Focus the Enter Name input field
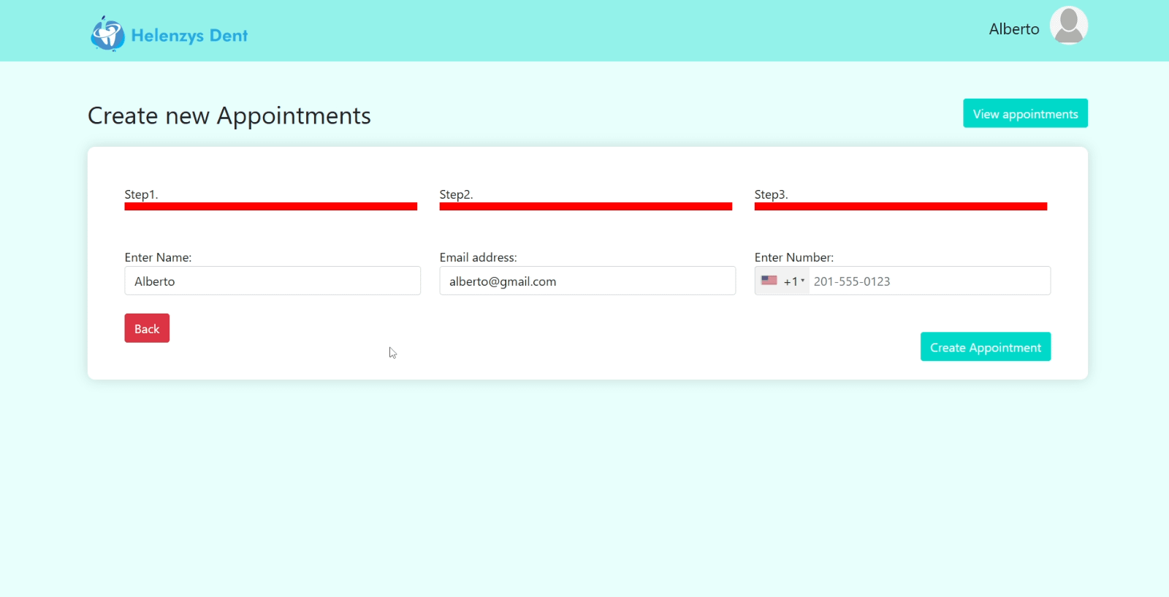The image size is (1169, 597). coord(272,281)
